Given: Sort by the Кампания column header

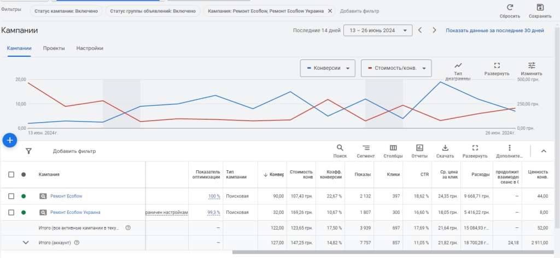Looking at the screenshot, I should (x=49, y=175).
